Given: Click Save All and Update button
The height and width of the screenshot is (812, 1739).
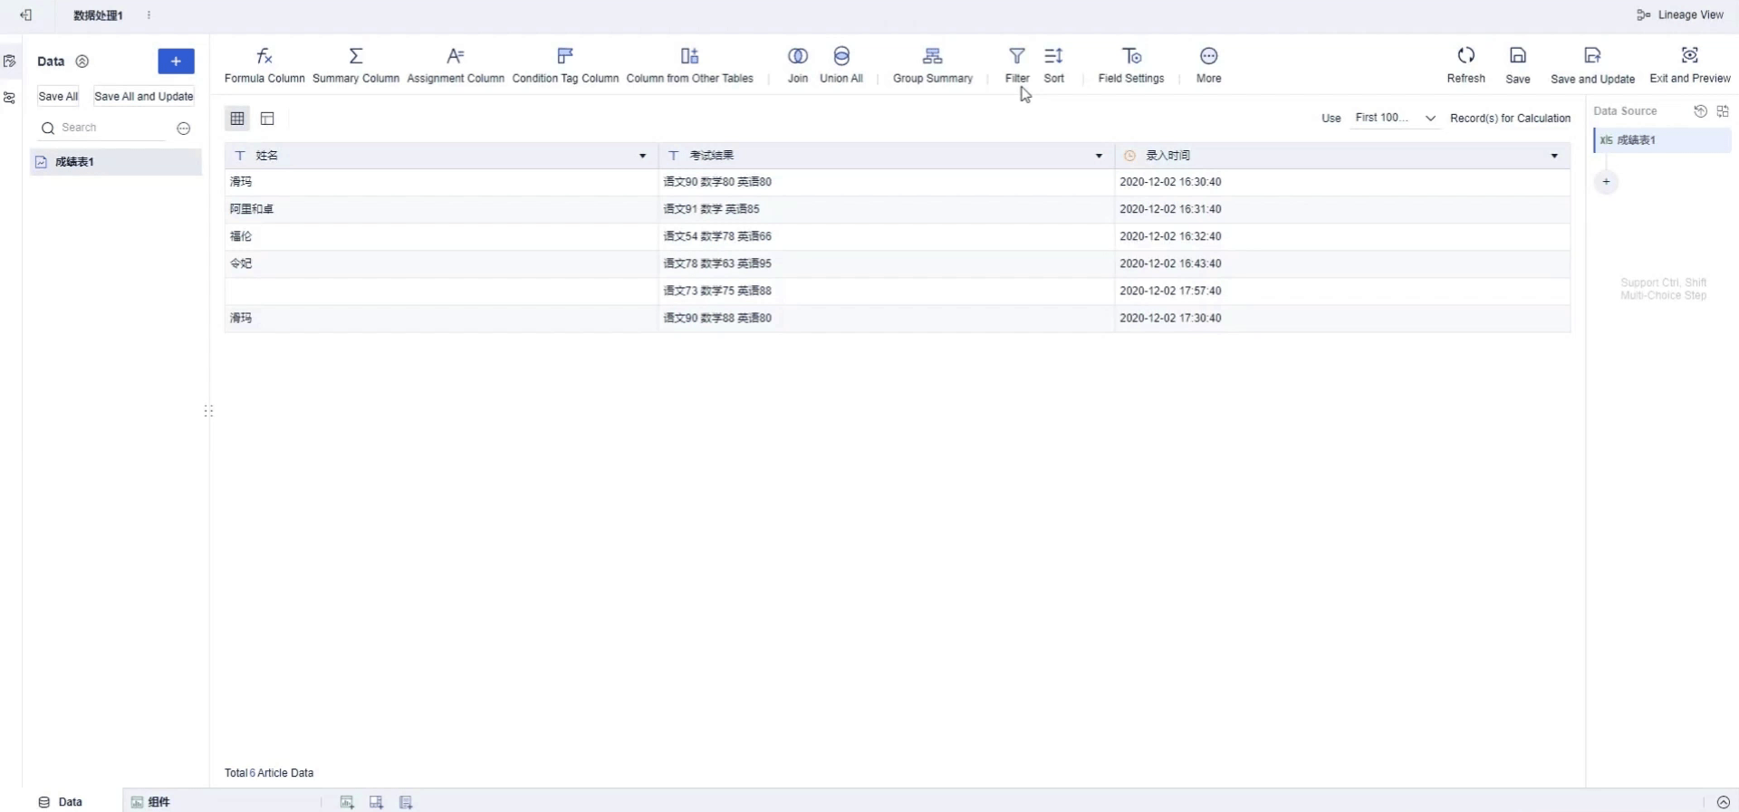Looking at the screenshot, I should coord(144,97).
